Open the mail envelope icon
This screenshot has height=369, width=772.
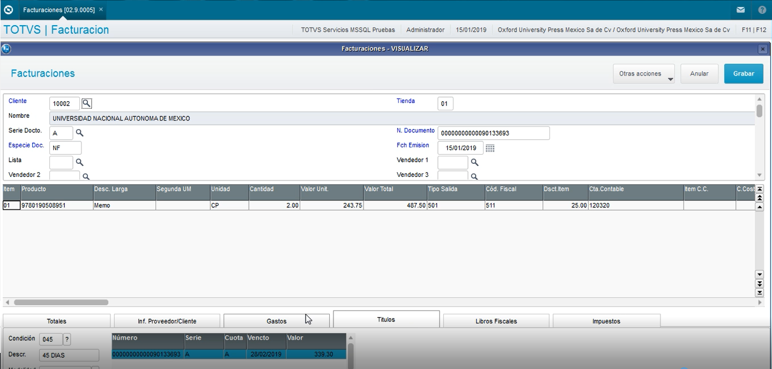pyautogui.click(x=740, y=10)
